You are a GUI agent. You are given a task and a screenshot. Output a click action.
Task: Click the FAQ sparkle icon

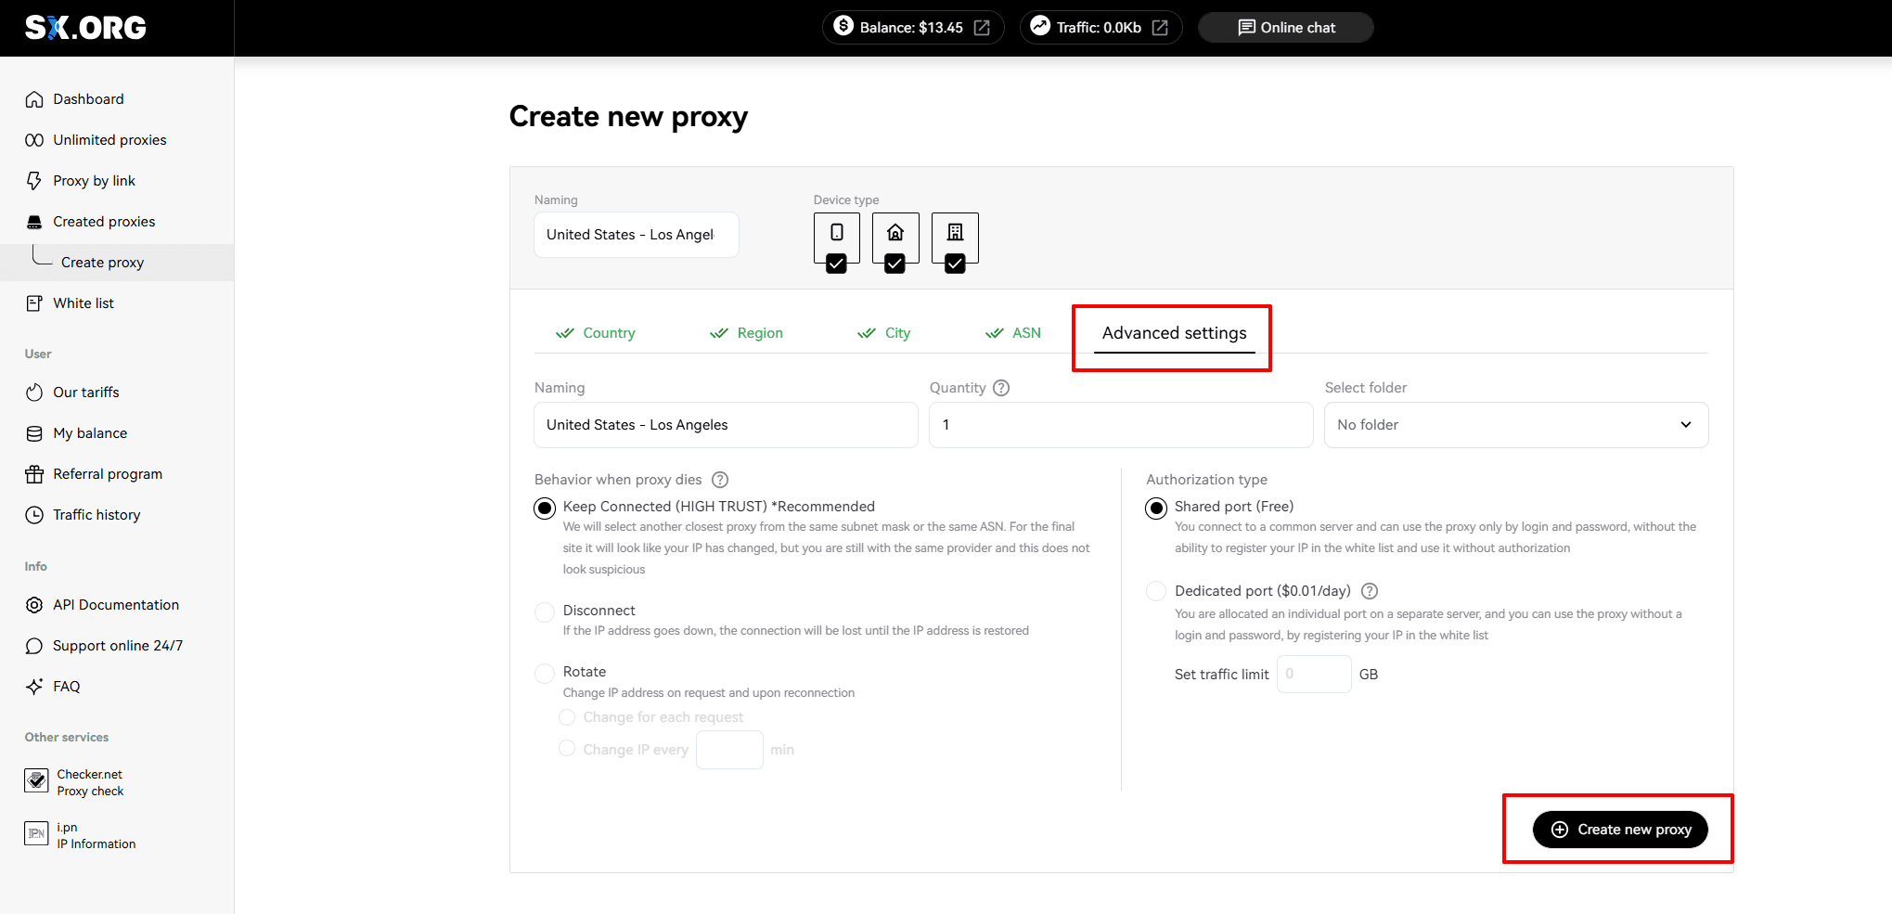tap(34, 687)
